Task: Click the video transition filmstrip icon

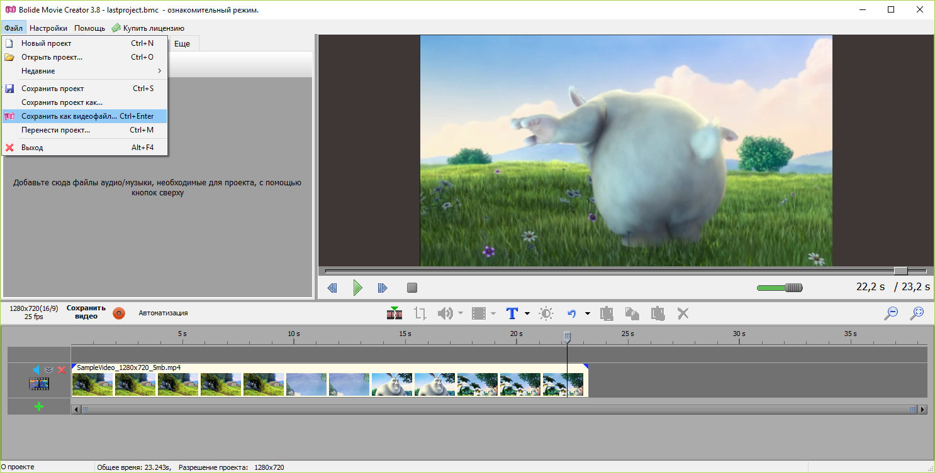Action: pyautogui.click(x=479, y=313)
